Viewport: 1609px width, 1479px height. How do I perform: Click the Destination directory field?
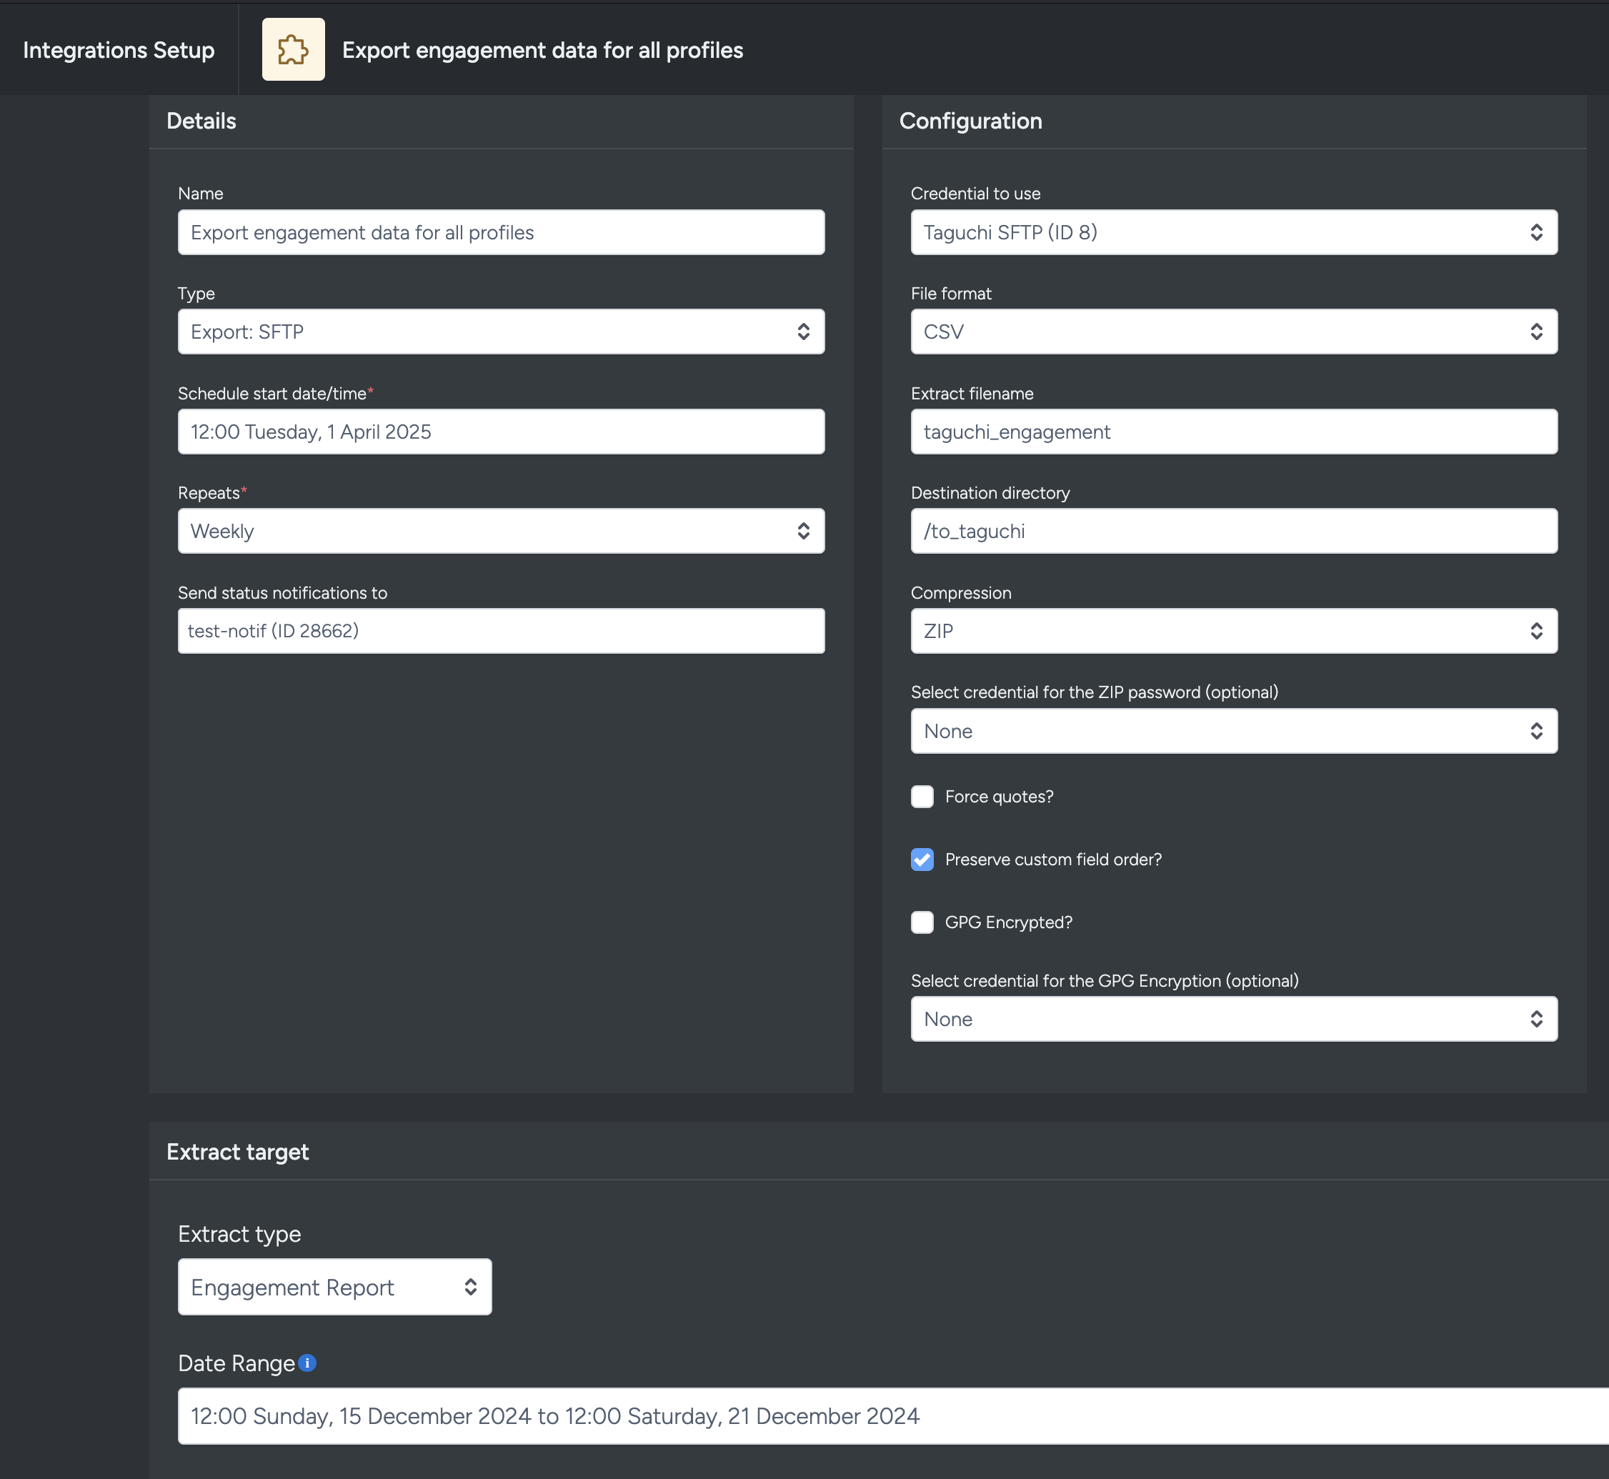click(1233, 531)
